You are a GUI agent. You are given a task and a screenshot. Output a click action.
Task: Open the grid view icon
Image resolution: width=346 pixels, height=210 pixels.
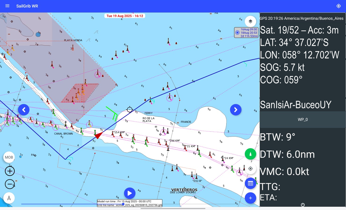coord(250,183)
